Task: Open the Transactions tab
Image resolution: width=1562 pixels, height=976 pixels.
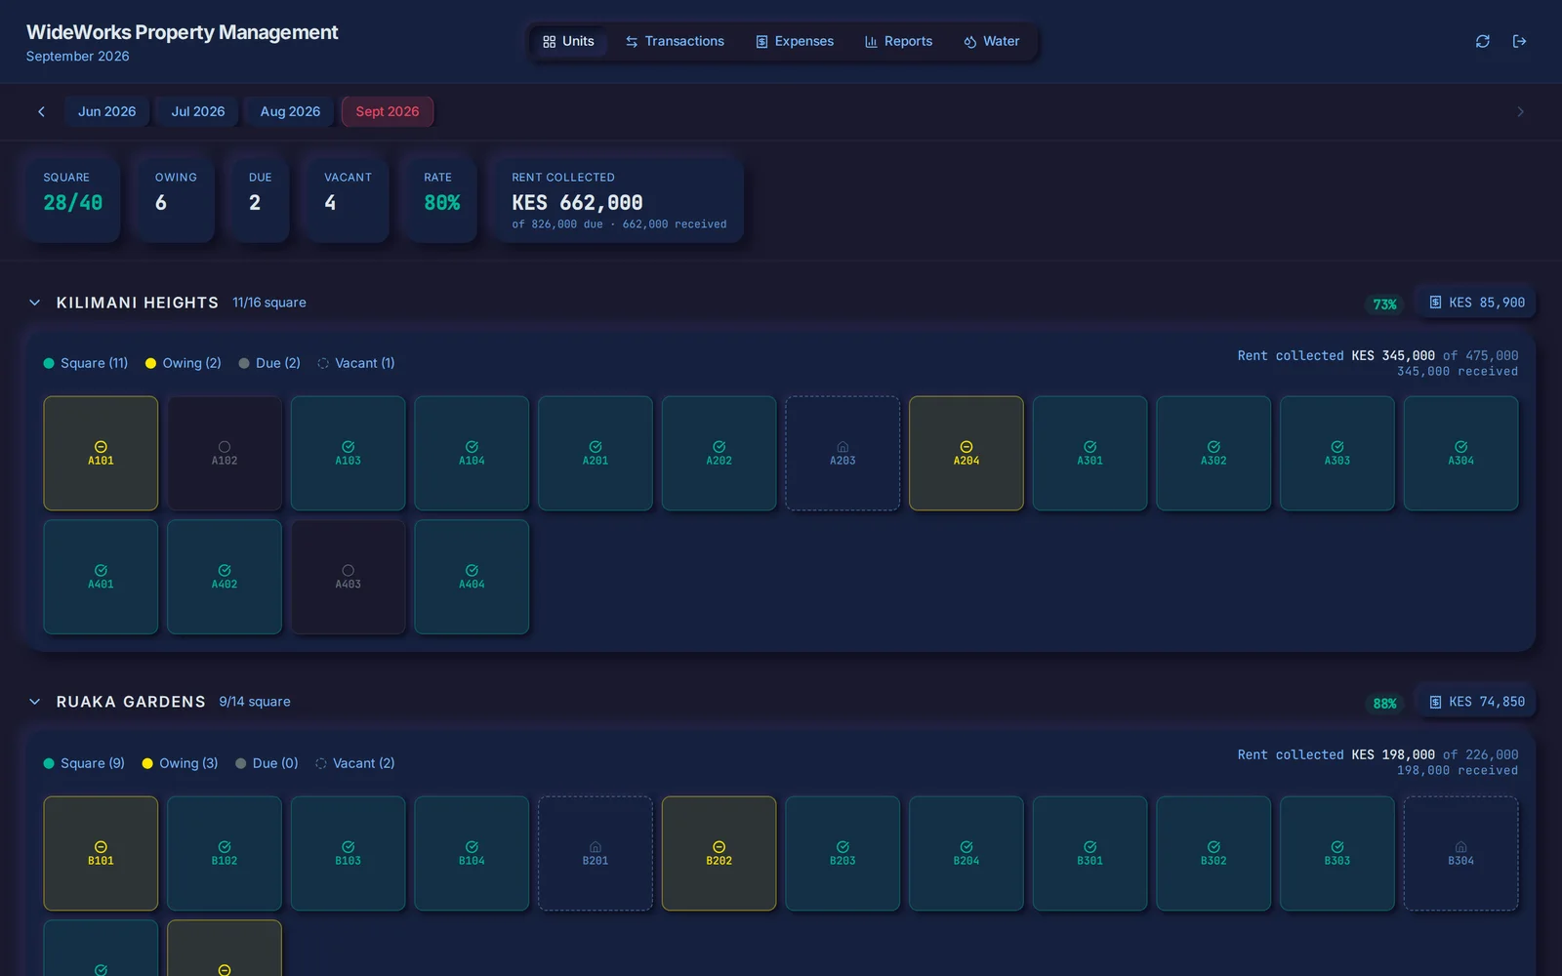Action: (675, 41)
